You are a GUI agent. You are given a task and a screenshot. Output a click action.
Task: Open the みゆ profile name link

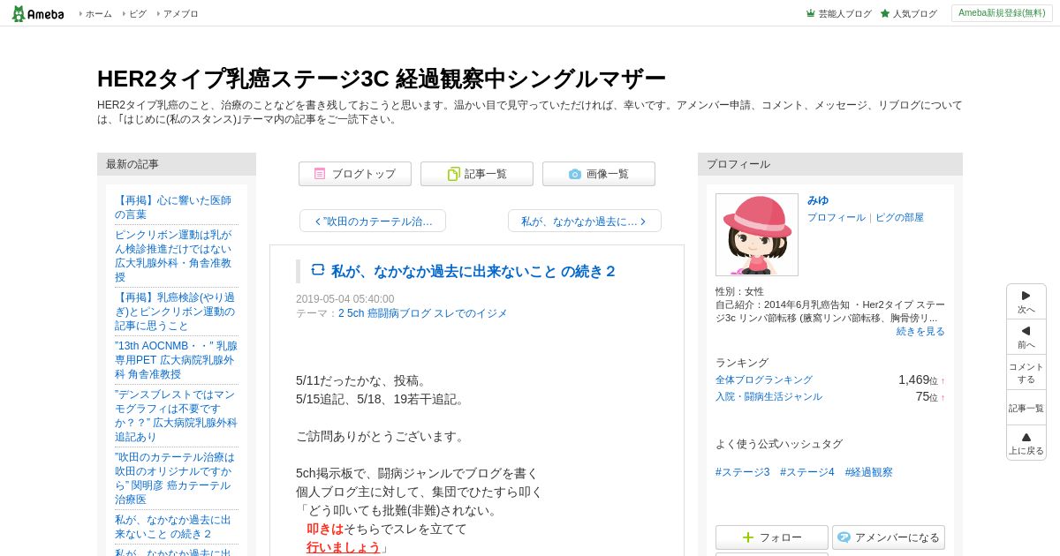point(818,200)
